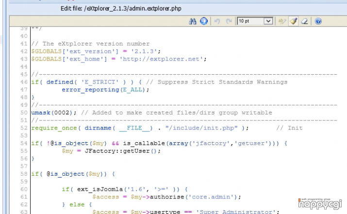347x214 pixels.
Task: Click require_once keyword on line 52
Action: click(x=54, y=128)
